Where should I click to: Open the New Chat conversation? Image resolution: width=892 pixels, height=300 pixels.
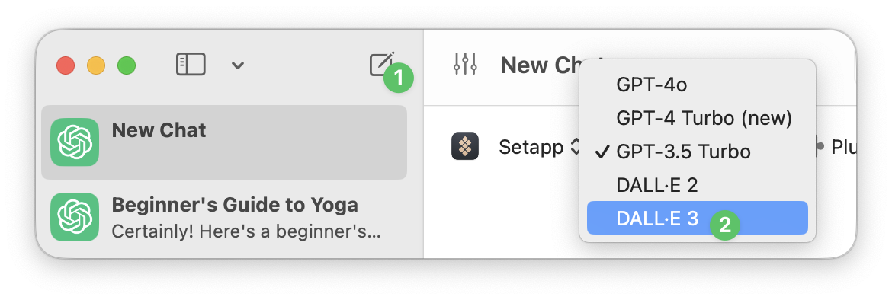point(224,142)
